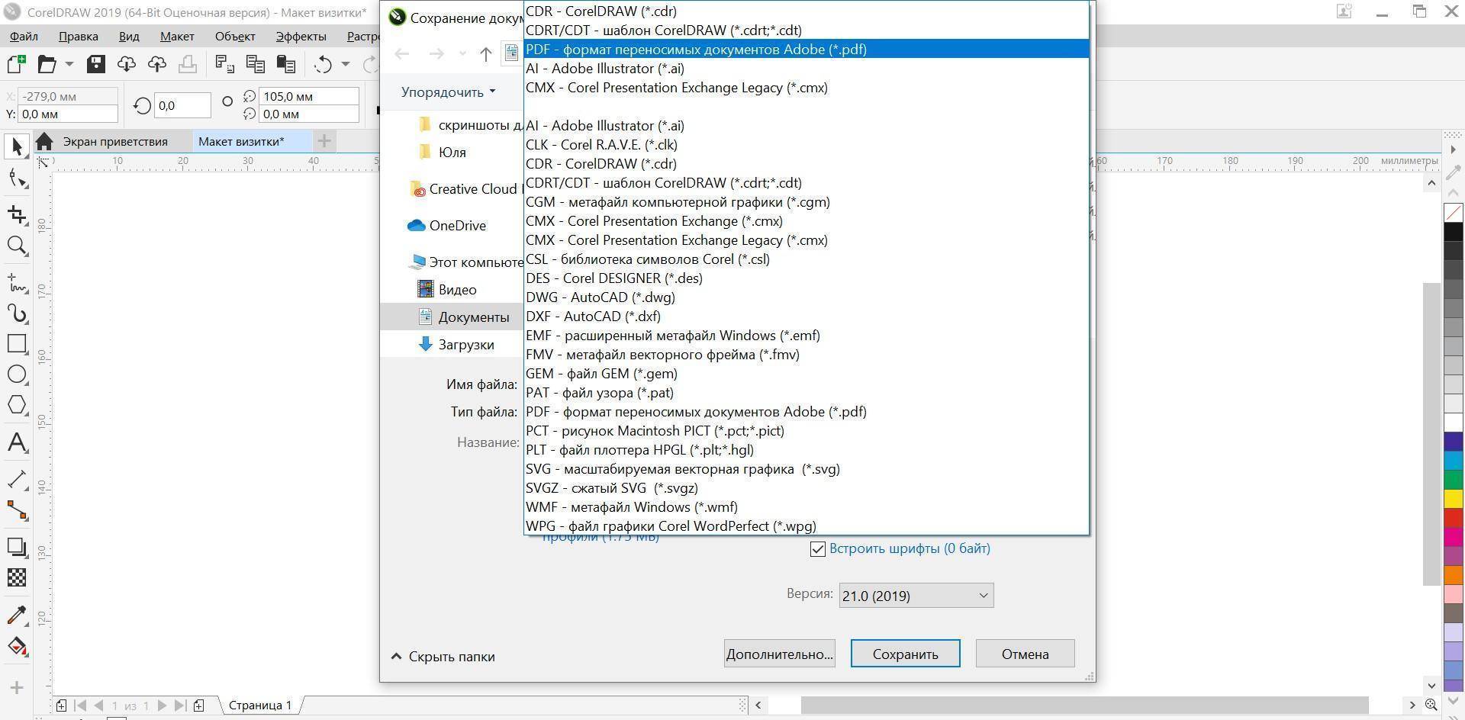Expand the dropdown arrow beside Open folder
The height and width of the screenshot is (720, 1465).
69,64
